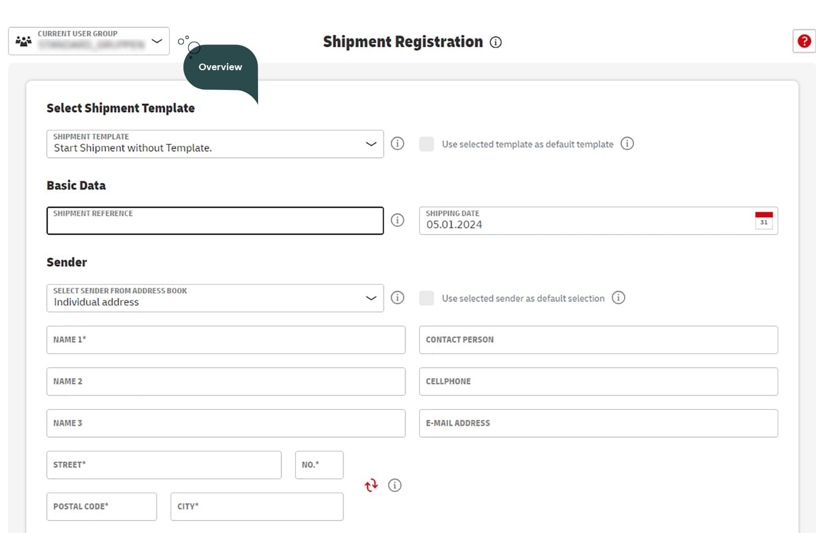Enable 'Use selected template as default template' checkbox
816x533 pixels.
[x=427, y=144]
